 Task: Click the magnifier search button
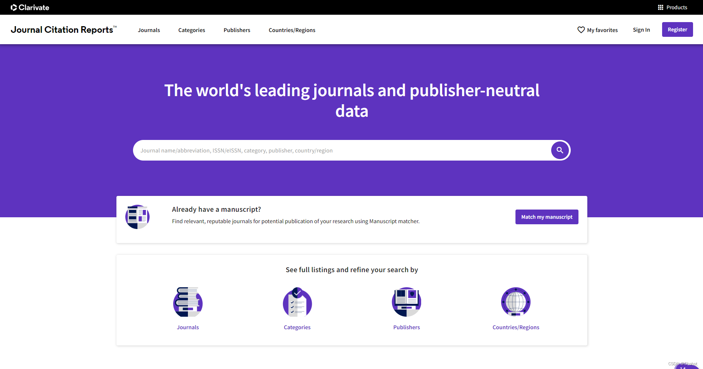point(560,150)
